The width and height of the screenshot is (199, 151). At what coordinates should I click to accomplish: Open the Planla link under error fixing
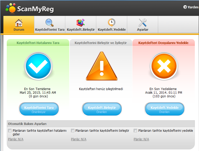point(16,139)
